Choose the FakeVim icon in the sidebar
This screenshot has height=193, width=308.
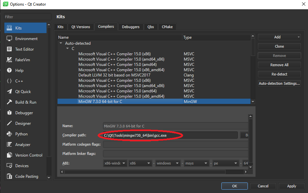9,60
